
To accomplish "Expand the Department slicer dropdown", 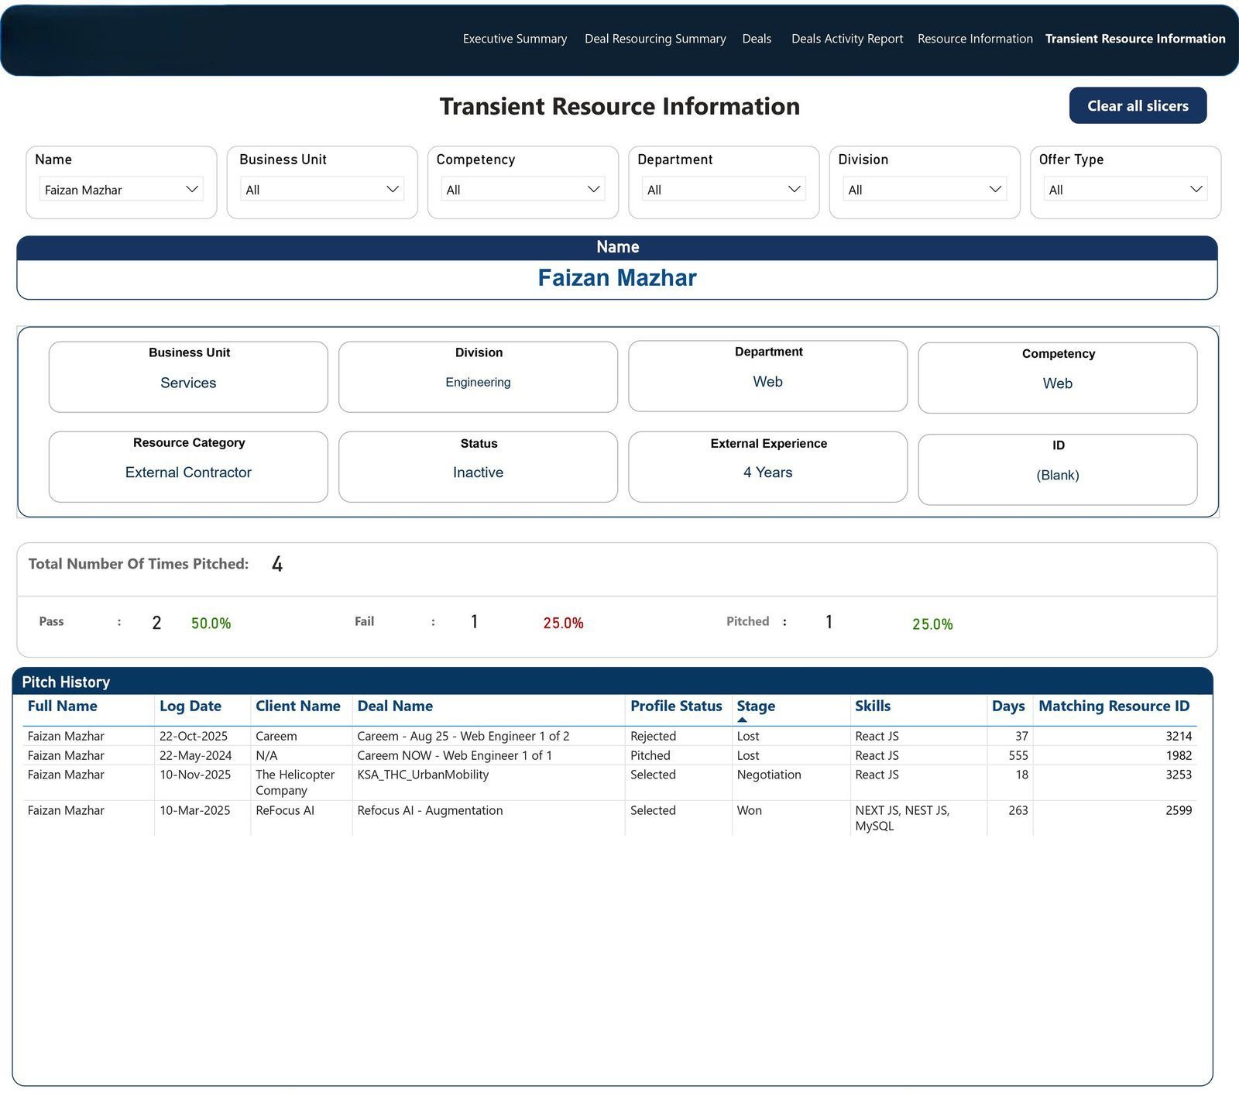I will pos(724,189).
